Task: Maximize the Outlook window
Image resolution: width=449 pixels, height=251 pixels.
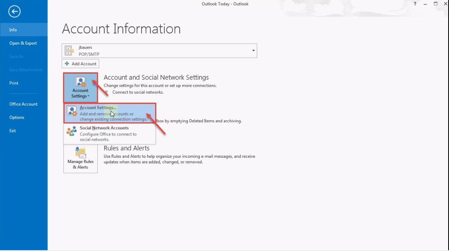Action: [435, 4]
